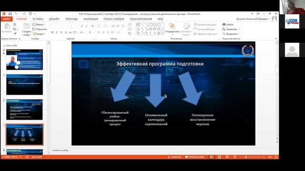Open the Выделить select dropdown
This screenshot has height=171, width=305.
[231, 34]
